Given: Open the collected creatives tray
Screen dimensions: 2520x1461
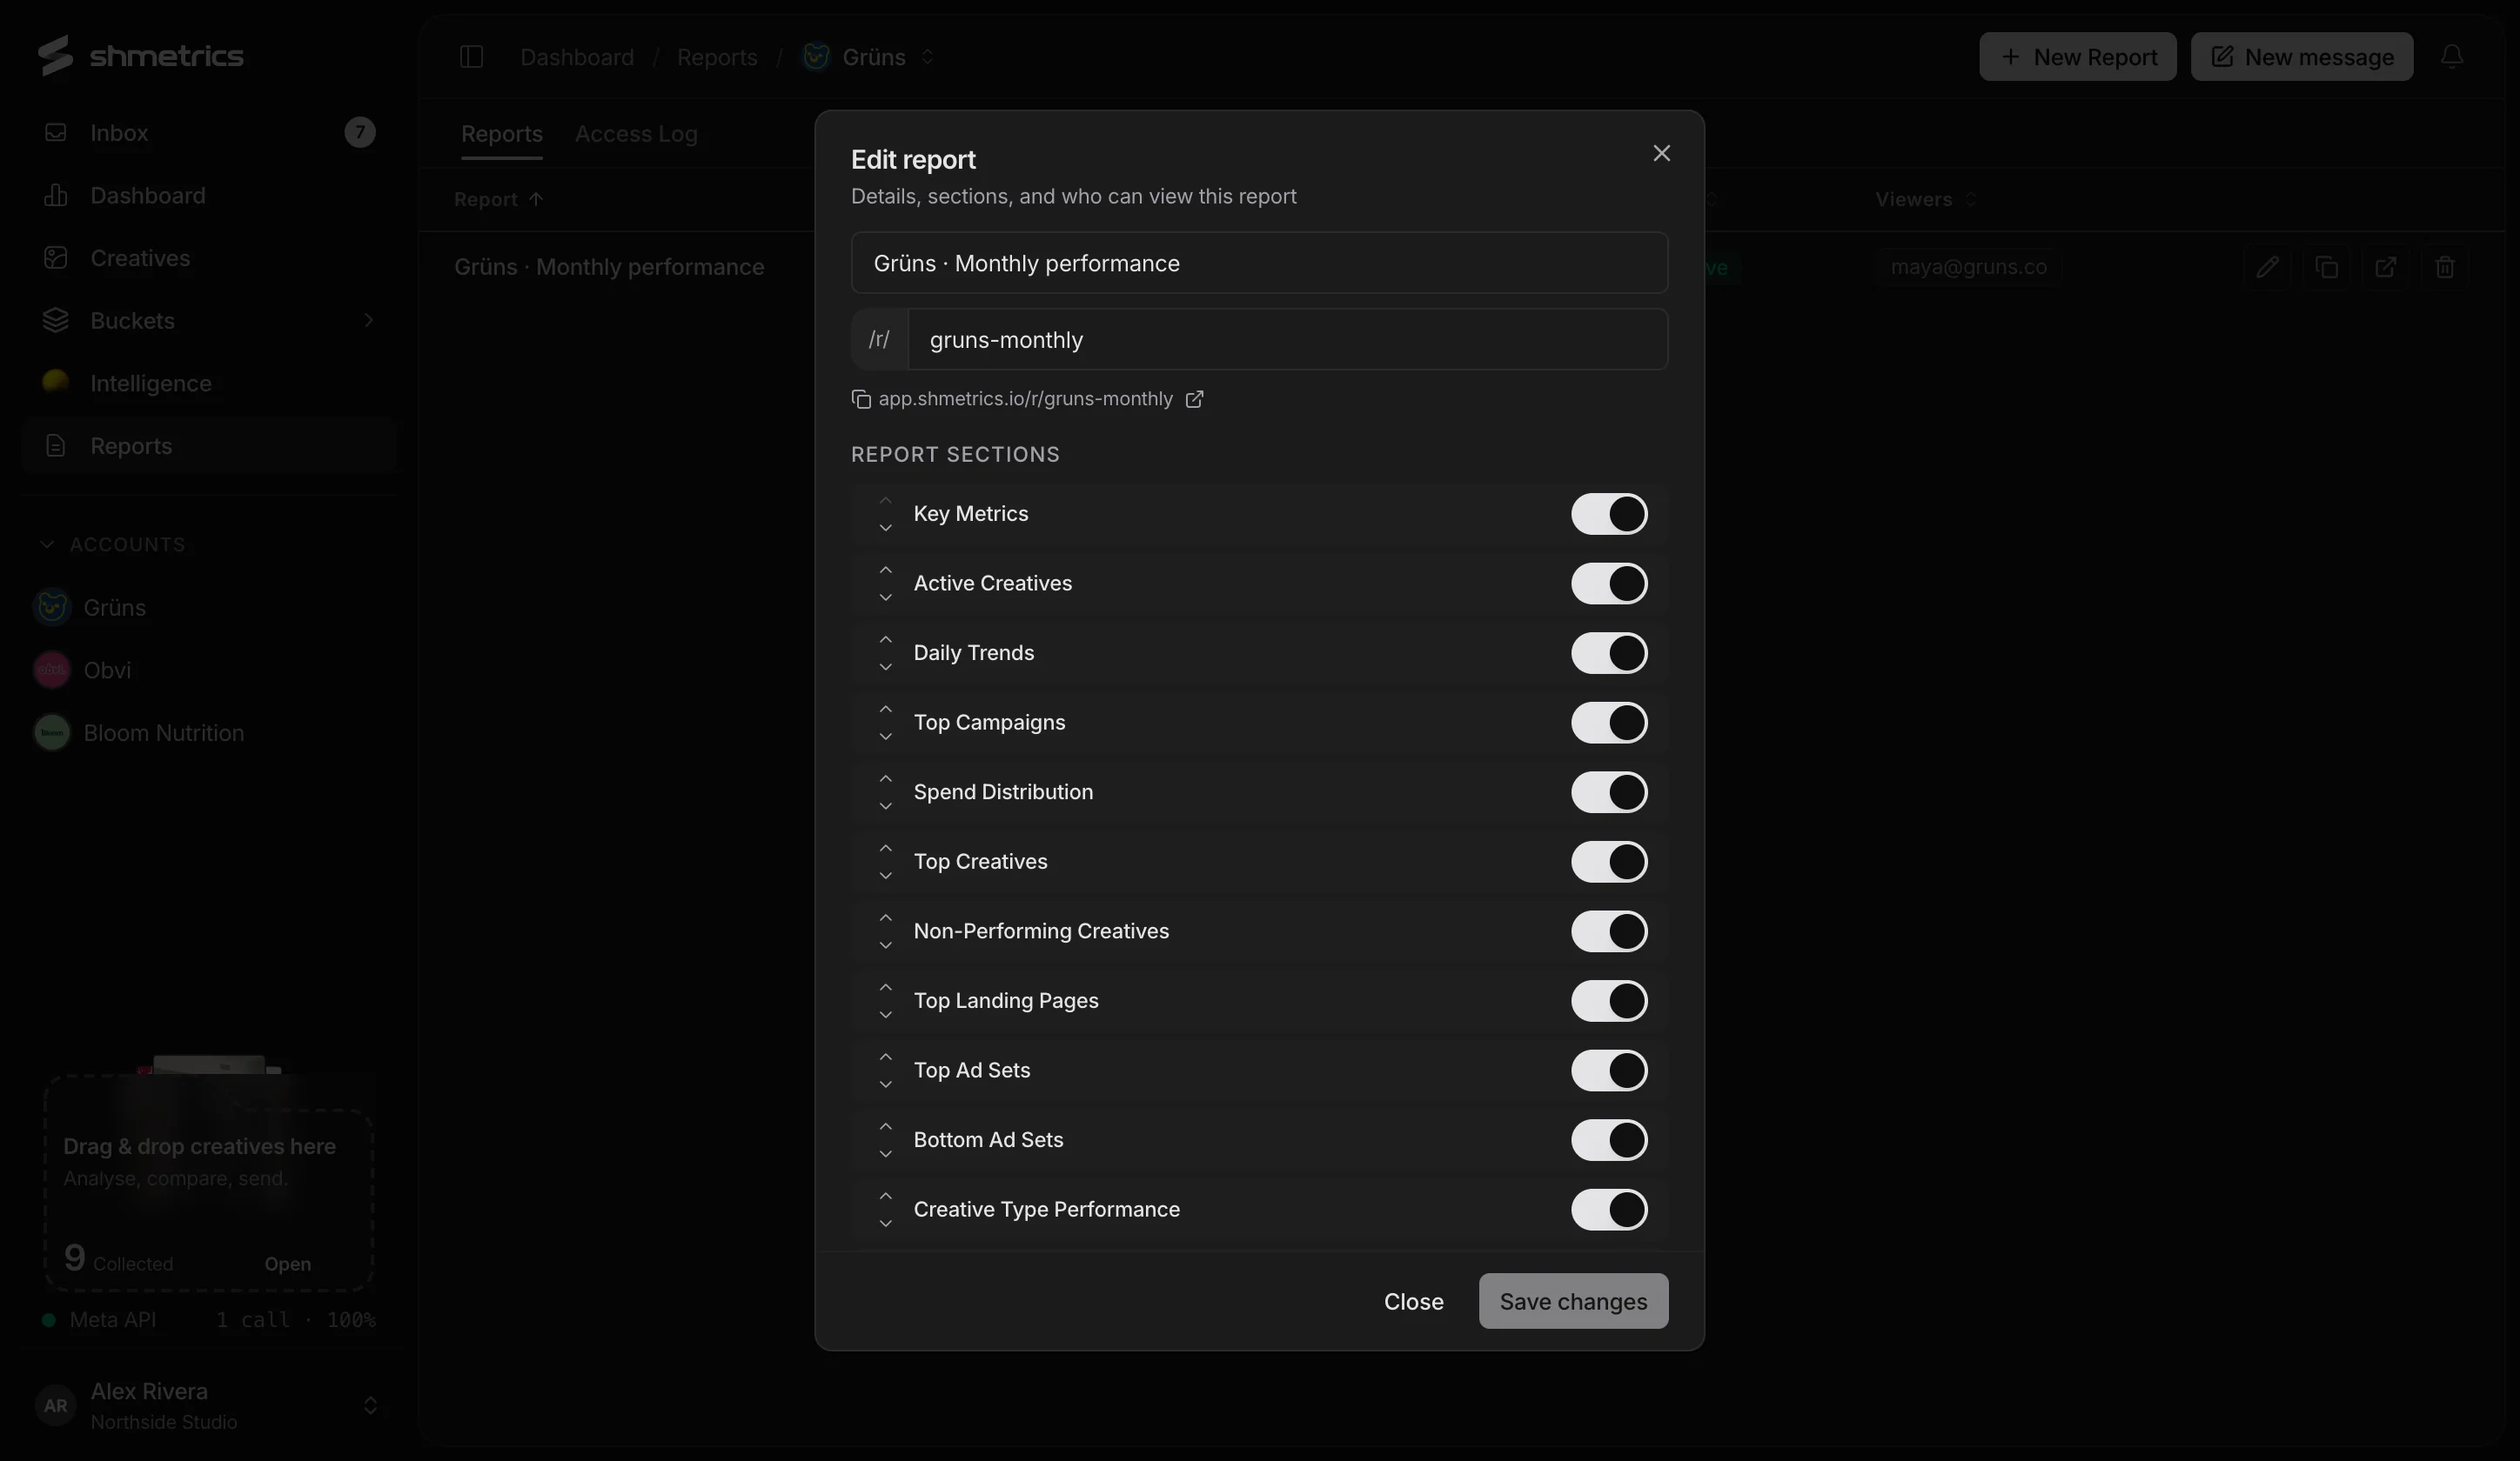Looking at the screenshot, I should (x=287, y=1263).
